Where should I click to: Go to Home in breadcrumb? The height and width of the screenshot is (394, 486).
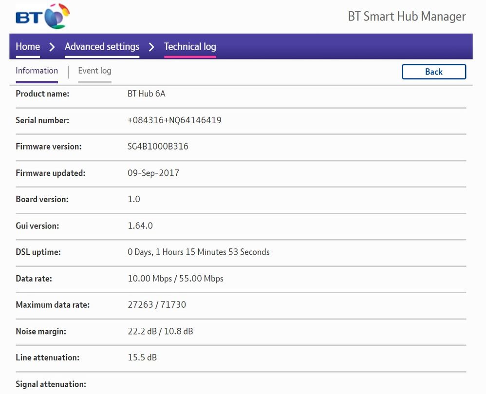28,46
